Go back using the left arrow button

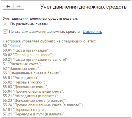point(8,6)
